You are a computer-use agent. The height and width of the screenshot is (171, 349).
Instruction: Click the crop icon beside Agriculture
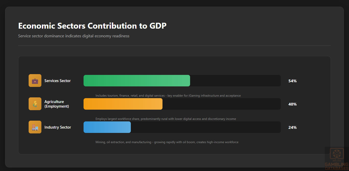coord(35,104)
